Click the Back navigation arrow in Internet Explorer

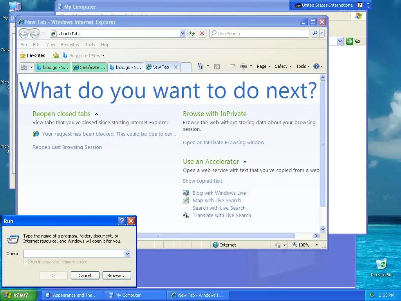pyautogui.click(x=24, y=33)
